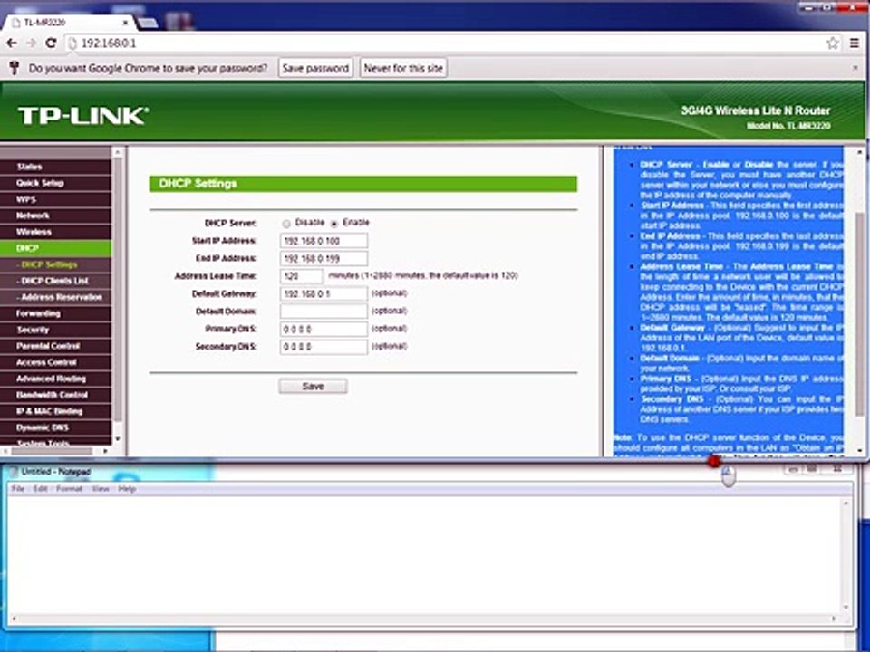The width and height of the screenshot is (870, 652).
Task: Click the address bar showing 192.168.0.1
Action: (444, 43)
